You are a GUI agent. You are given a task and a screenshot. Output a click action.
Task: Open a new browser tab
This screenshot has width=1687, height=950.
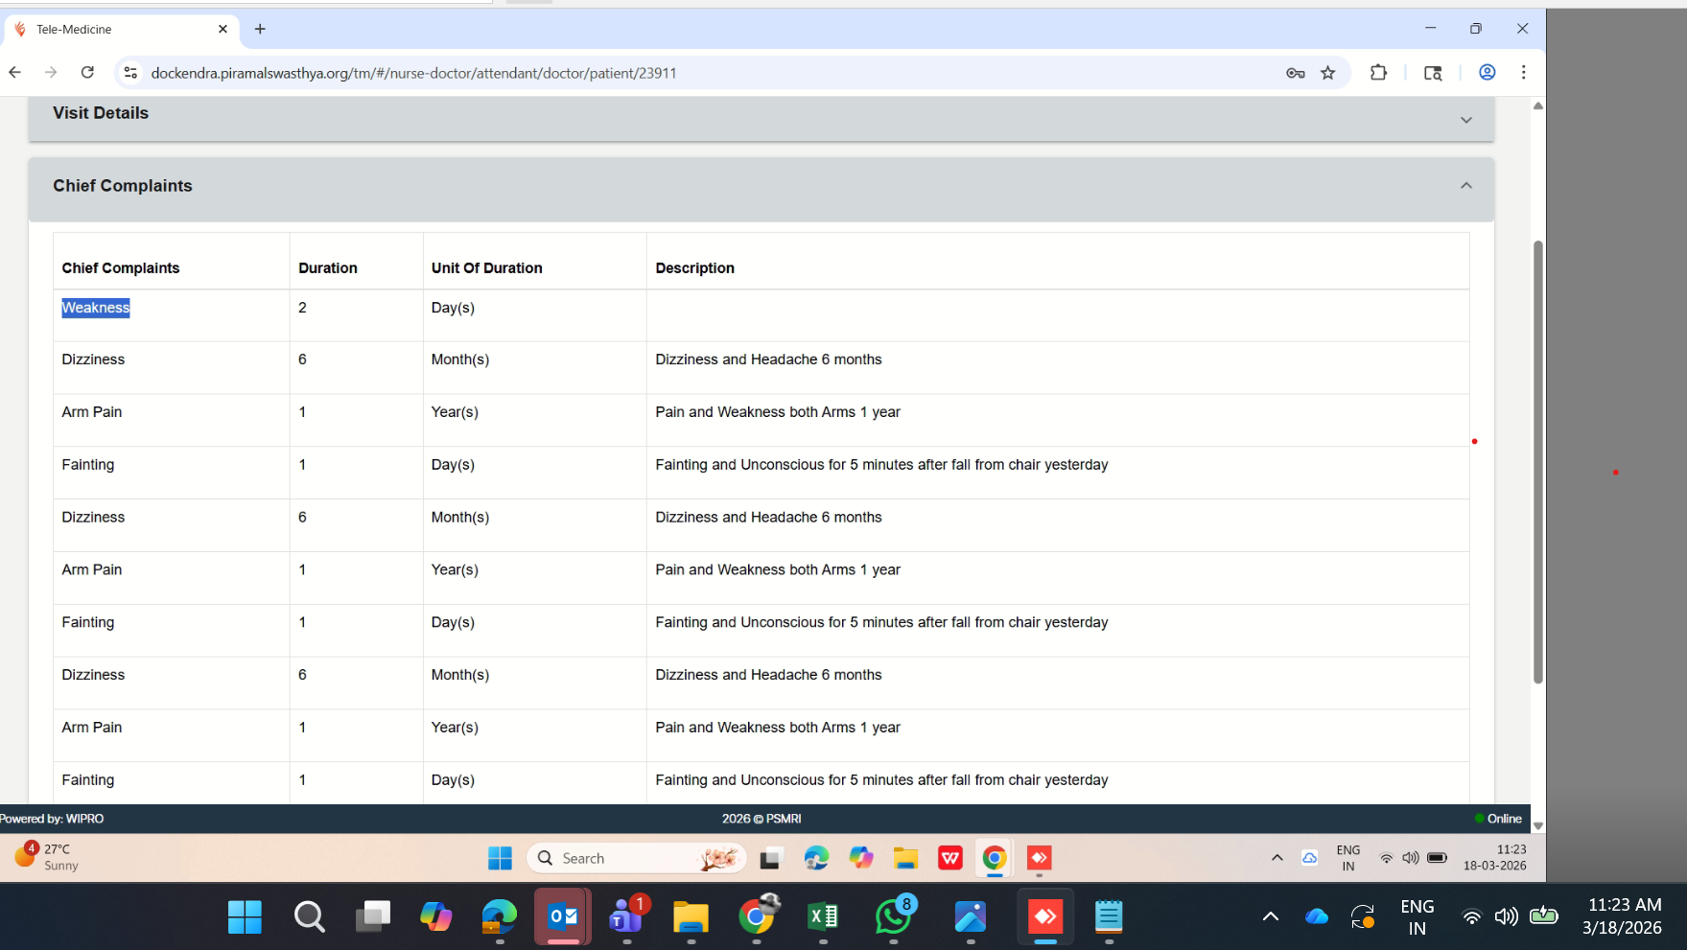pos(260,30)
